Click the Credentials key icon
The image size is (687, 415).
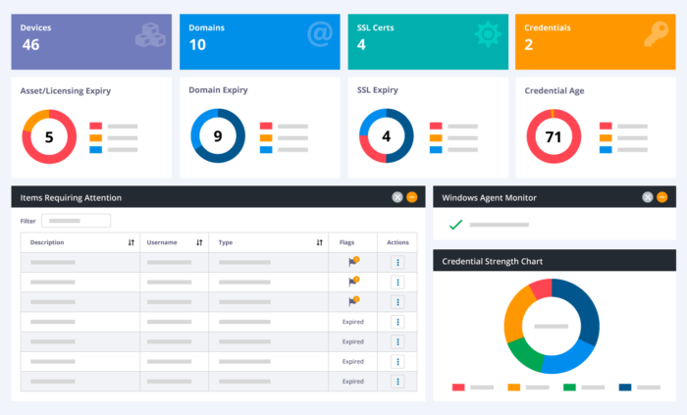coord(656,34)
